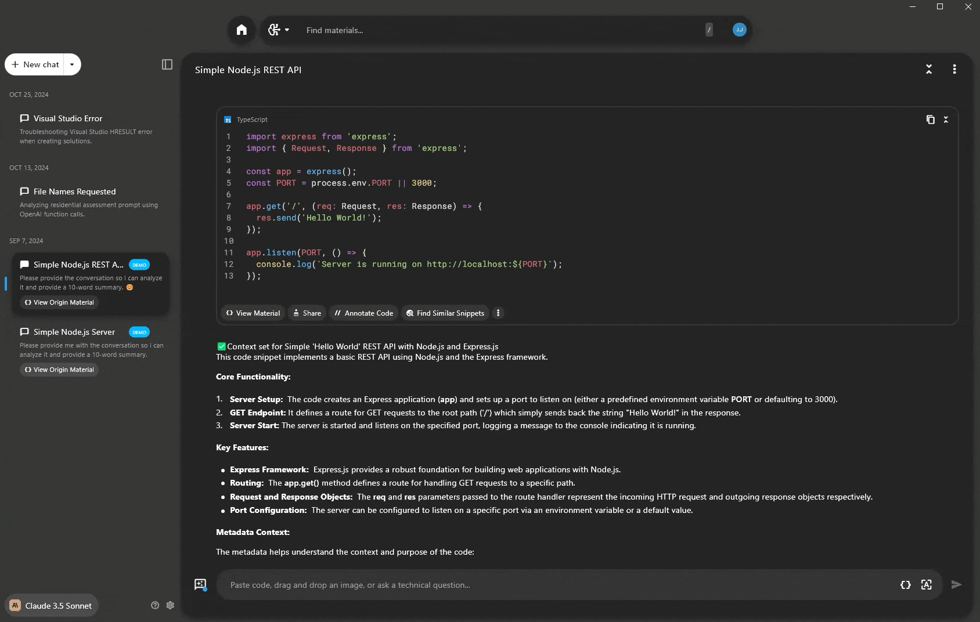980x622 pixels.
Task: Go to the home screen icon
Action: (x=242, y=30)
